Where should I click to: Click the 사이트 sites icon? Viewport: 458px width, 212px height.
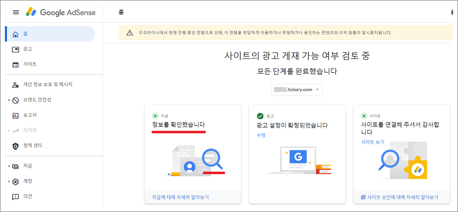pos(15,64)
